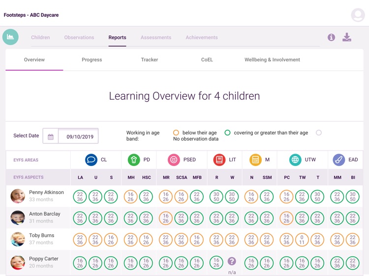Click Poppy Carter's MM 22-36 circle
Viewport: 369px width, 276px height.
click(x=337, y=263)
